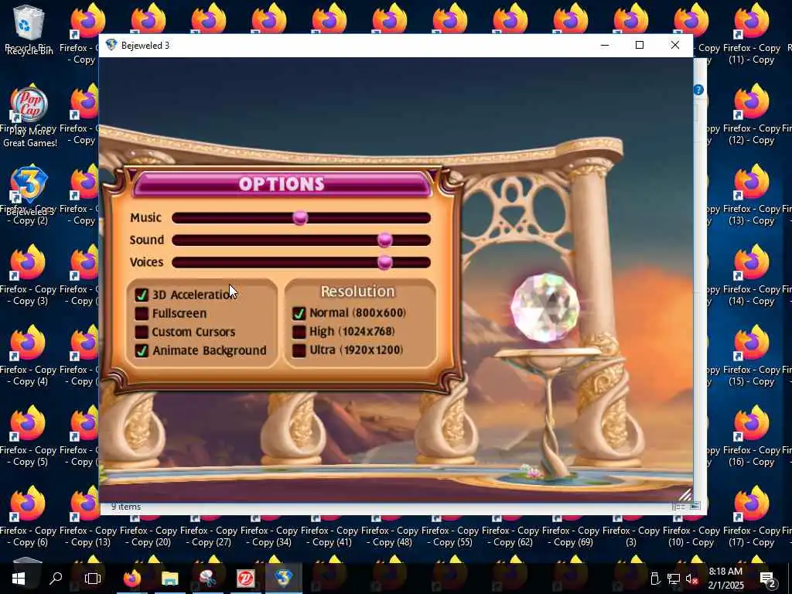Select High (1024x768) resolution
This screenshot has height=594, width=792.
(299, 332)
